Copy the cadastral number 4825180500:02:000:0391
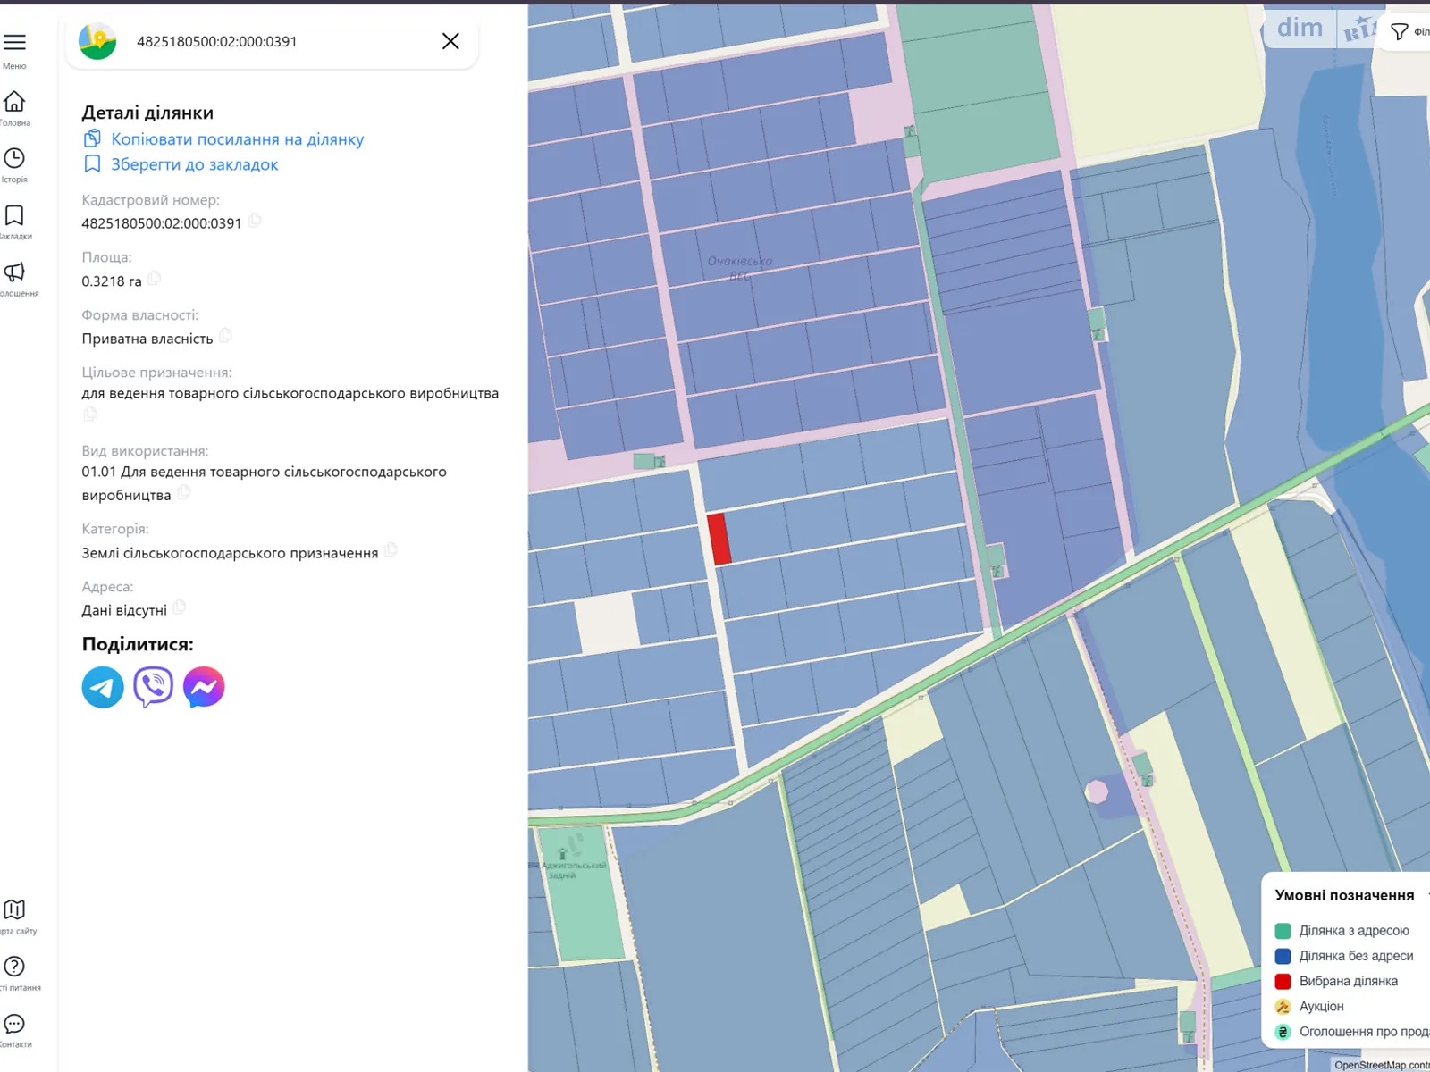Image resolution: width=1430 pixels, height=1072 pixels. (x=254, y=222)
